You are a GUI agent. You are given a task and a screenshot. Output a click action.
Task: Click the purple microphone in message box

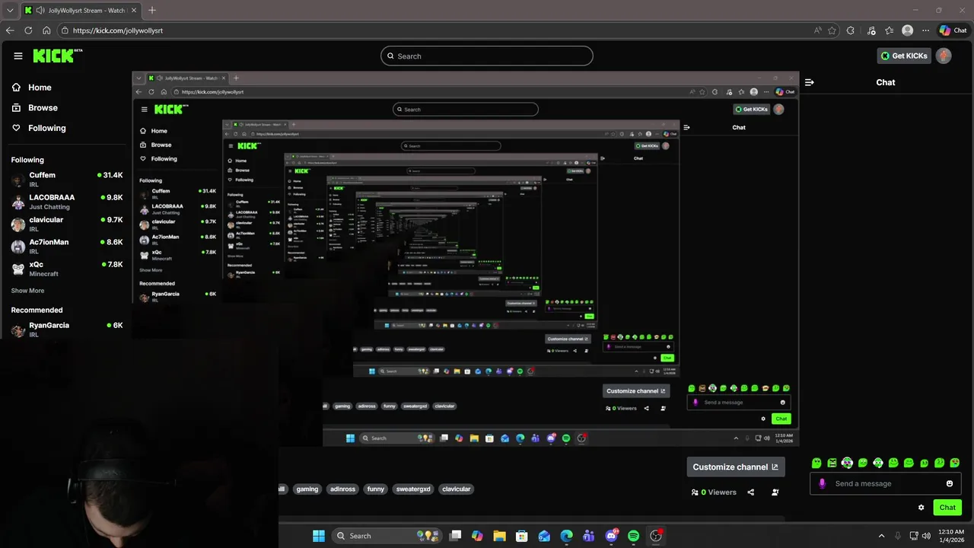point(822,483)
